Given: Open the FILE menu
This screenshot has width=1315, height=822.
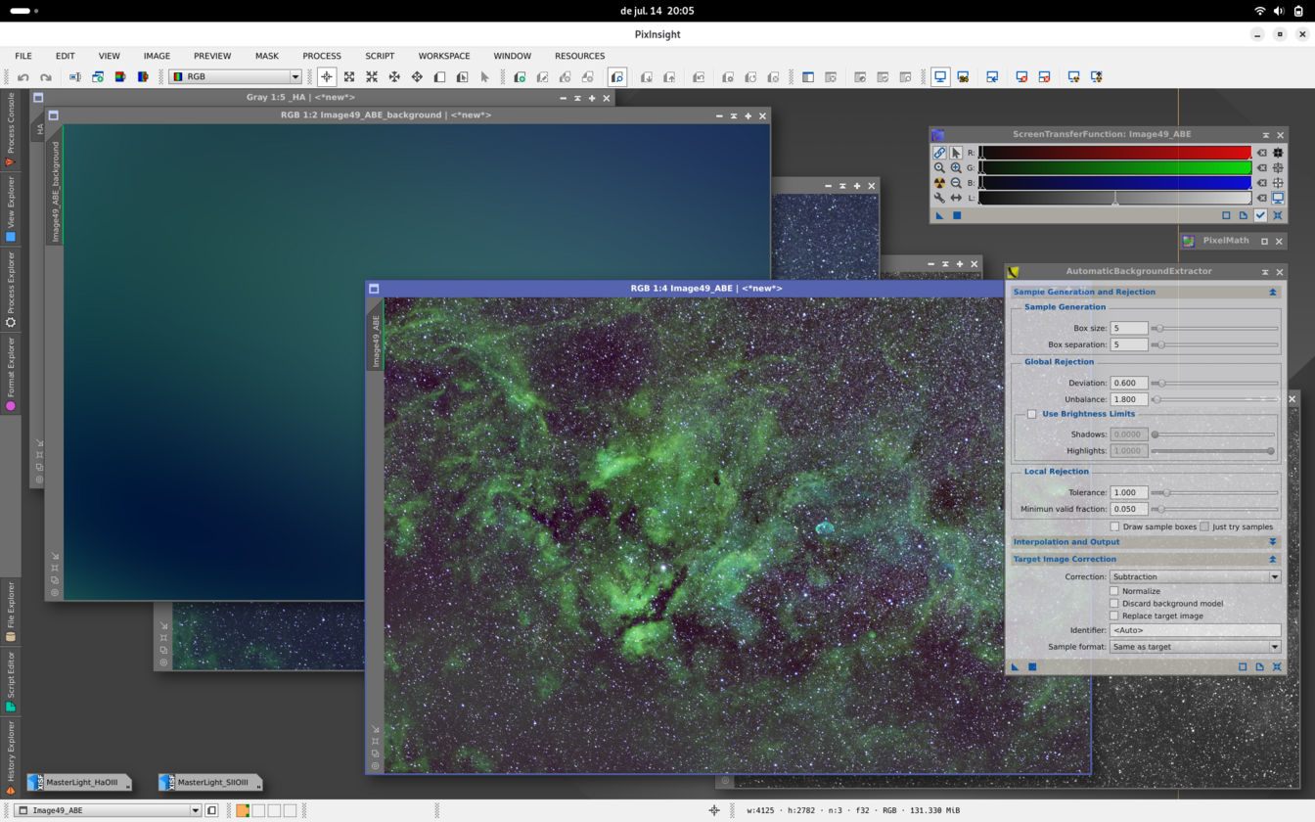Looking at the screenshot, I should 23,56.
